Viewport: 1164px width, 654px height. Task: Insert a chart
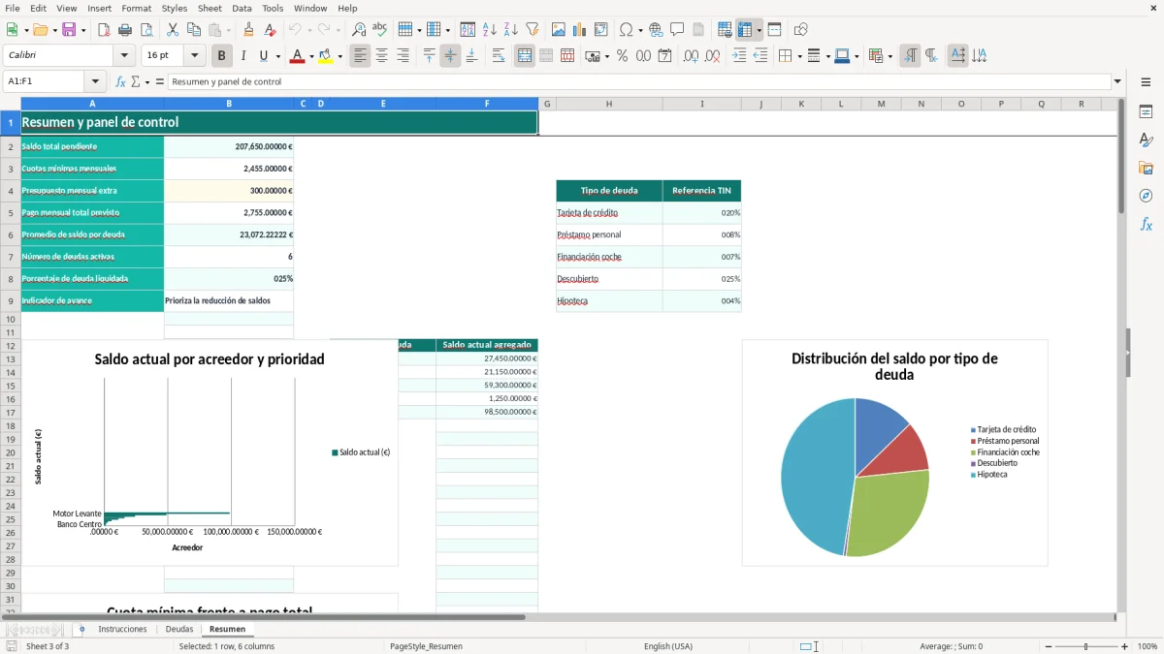pos(580,30)
